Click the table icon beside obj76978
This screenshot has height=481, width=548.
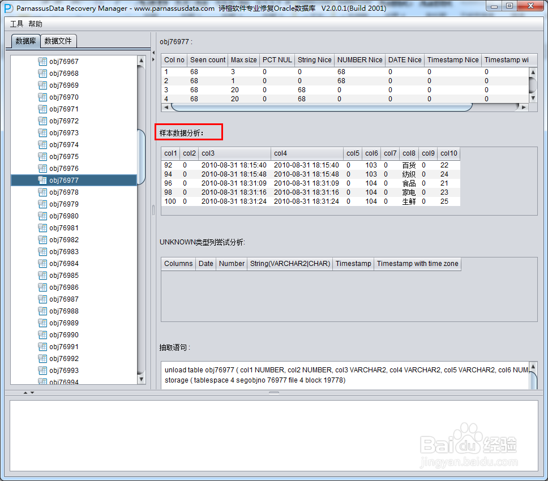coord(42,192)
